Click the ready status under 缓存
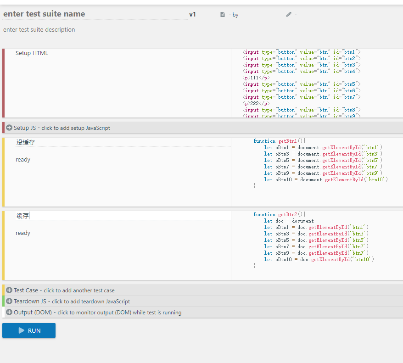 pos(23,233)
